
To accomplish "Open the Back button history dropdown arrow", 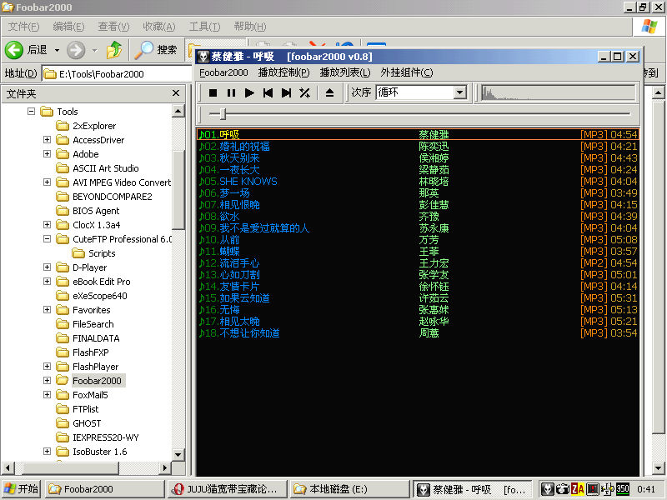I will point(57,50).
